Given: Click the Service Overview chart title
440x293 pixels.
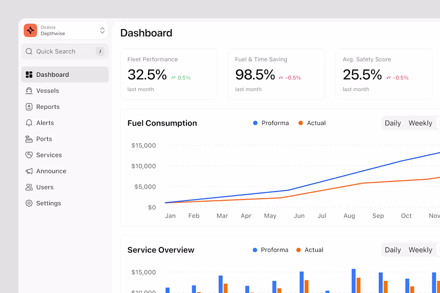Looking at the screenshot, I should pos(161,250).
